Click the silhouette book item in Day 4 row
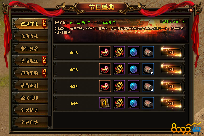This screenshot has width=204, height=136. (105, 103)
